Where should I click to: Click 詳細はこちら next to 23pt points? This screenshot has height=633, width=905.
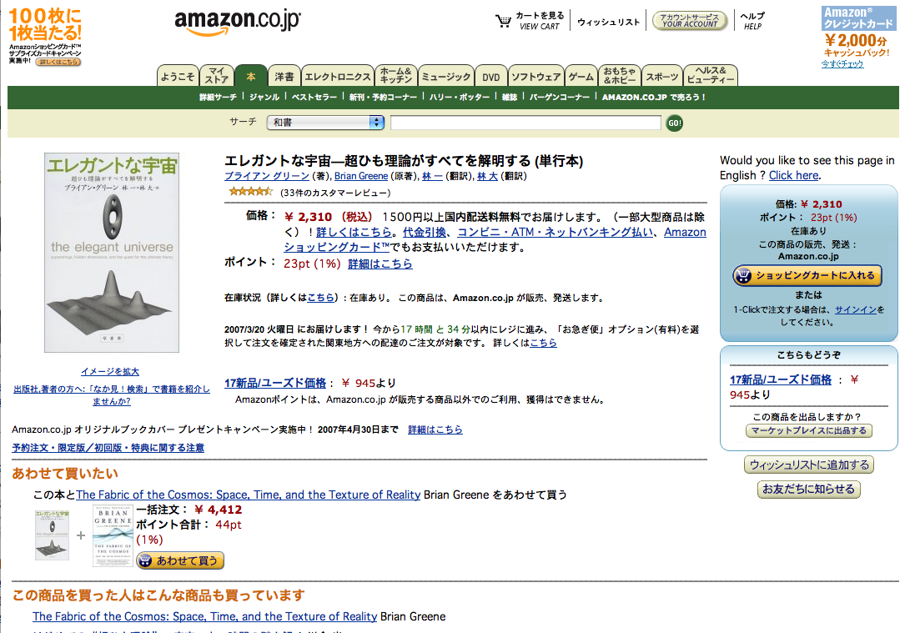click(x=380, y=264)
